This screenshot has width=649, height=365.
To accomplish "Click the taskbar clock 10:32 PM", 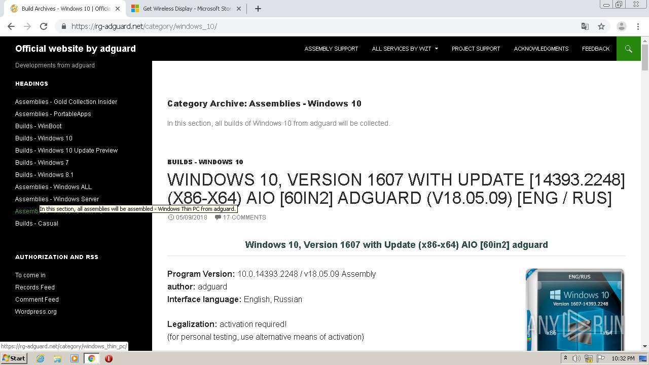I will 623,358.
